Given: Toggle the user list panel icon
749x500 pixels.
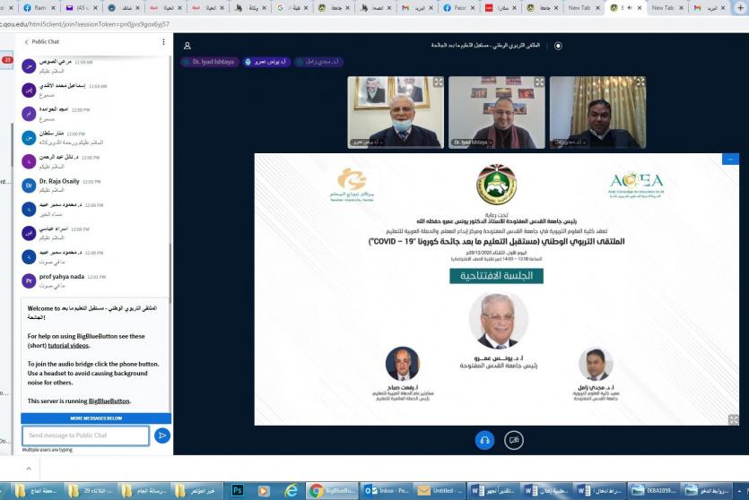Looking at the screenshot, I should pyautogui.click(x=187, y=46).
